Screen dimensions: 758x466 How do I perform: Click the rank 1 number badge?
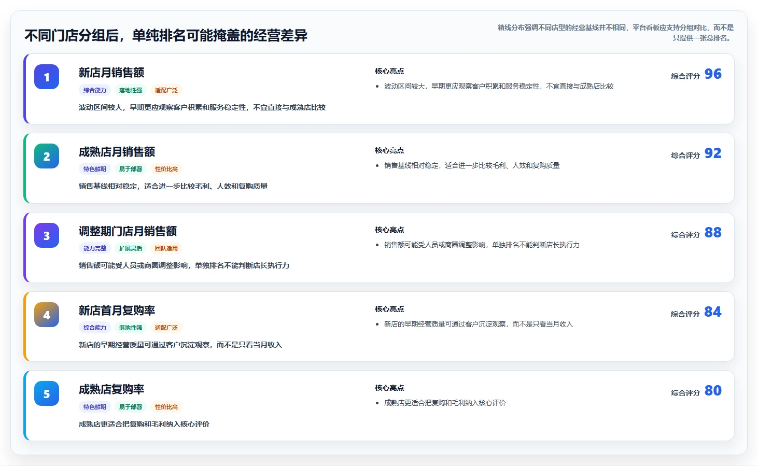click(x=47, y=77)
